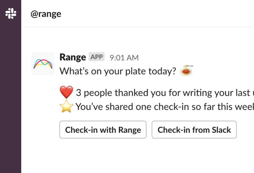Open the @range conversation title
The height and width of the screenshot is (173, 254).
46,14
